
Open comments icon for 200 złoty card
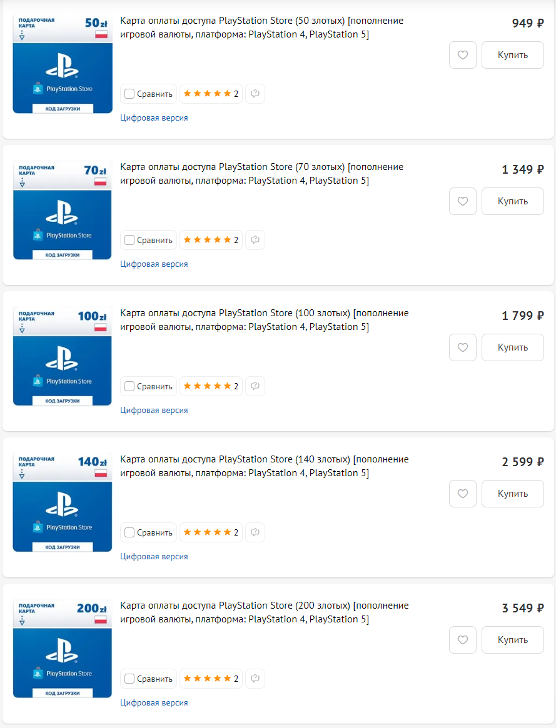(255, 679)
